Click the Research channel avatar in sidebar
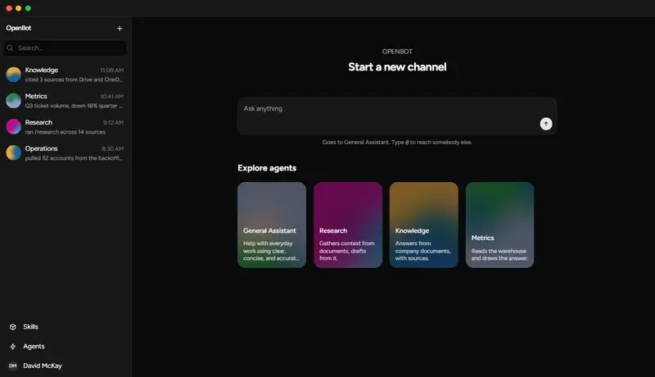Image resolution: width=655 pixels, height=377 pixels. click(x=13, y=127)
